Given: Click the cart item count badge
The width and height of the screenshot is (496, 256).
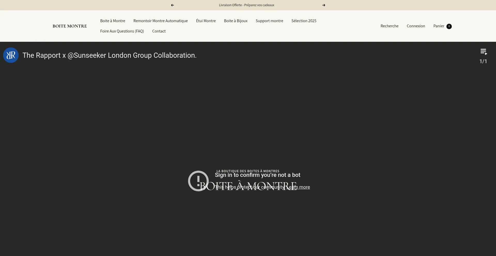Looking at the screenshot, I should pyautogui.click(x=449, y=26).
